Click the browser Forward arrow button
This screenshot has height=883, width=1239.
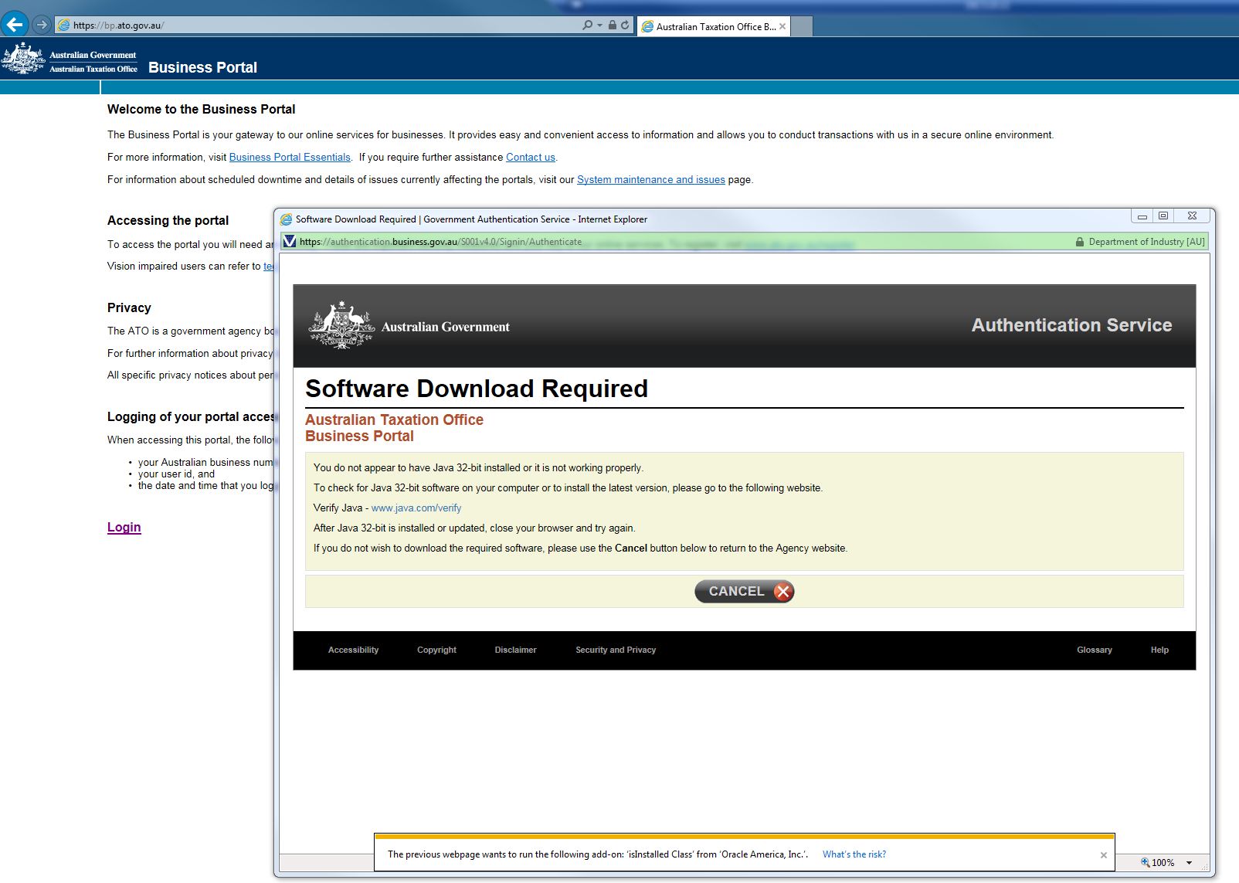tap(42, 25)
